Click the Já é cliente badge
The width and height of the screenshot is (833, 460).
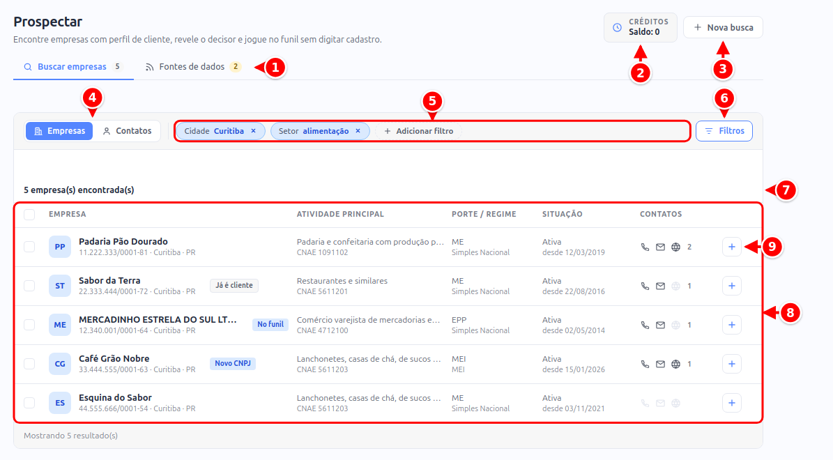click(234, 285)
